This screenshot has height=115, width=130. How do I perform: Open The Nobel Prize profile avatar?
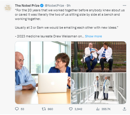(x=8, y=8)
